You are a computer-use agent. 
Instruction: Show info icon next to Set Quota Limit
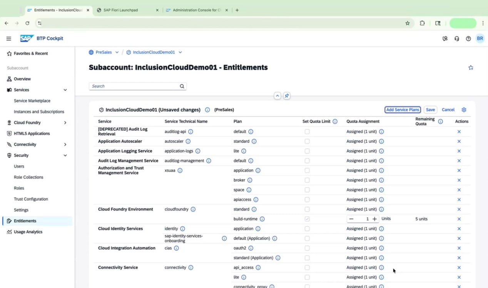[x=335, y=121]
